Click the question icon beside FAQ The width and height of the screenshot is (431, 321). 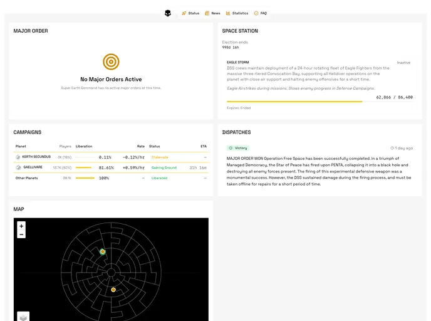(x=256, y=13)
